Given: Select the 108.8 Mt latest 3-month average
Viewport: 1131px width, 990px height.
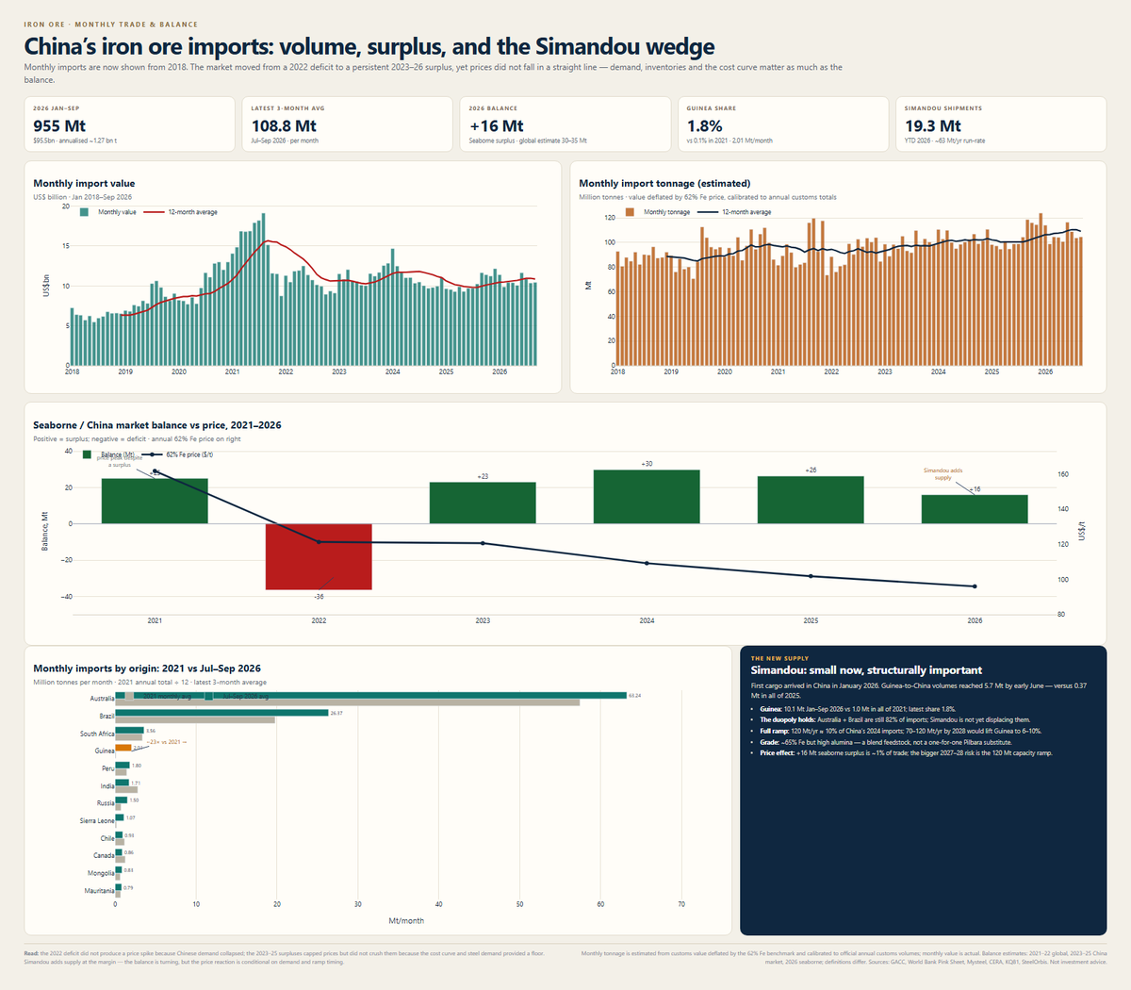Looking at the screenshot, I should (284, 125).
